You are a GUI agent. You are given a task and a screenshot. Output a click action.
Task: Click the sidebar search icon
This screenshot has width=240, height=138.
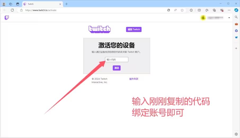[236, 17]
